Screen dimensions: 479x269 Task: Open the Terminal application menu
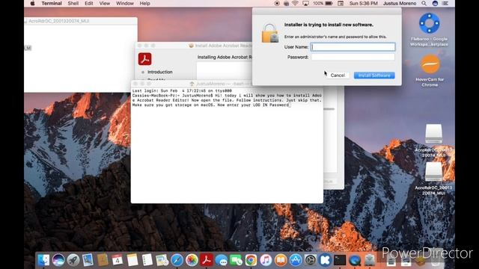point(52,3)
